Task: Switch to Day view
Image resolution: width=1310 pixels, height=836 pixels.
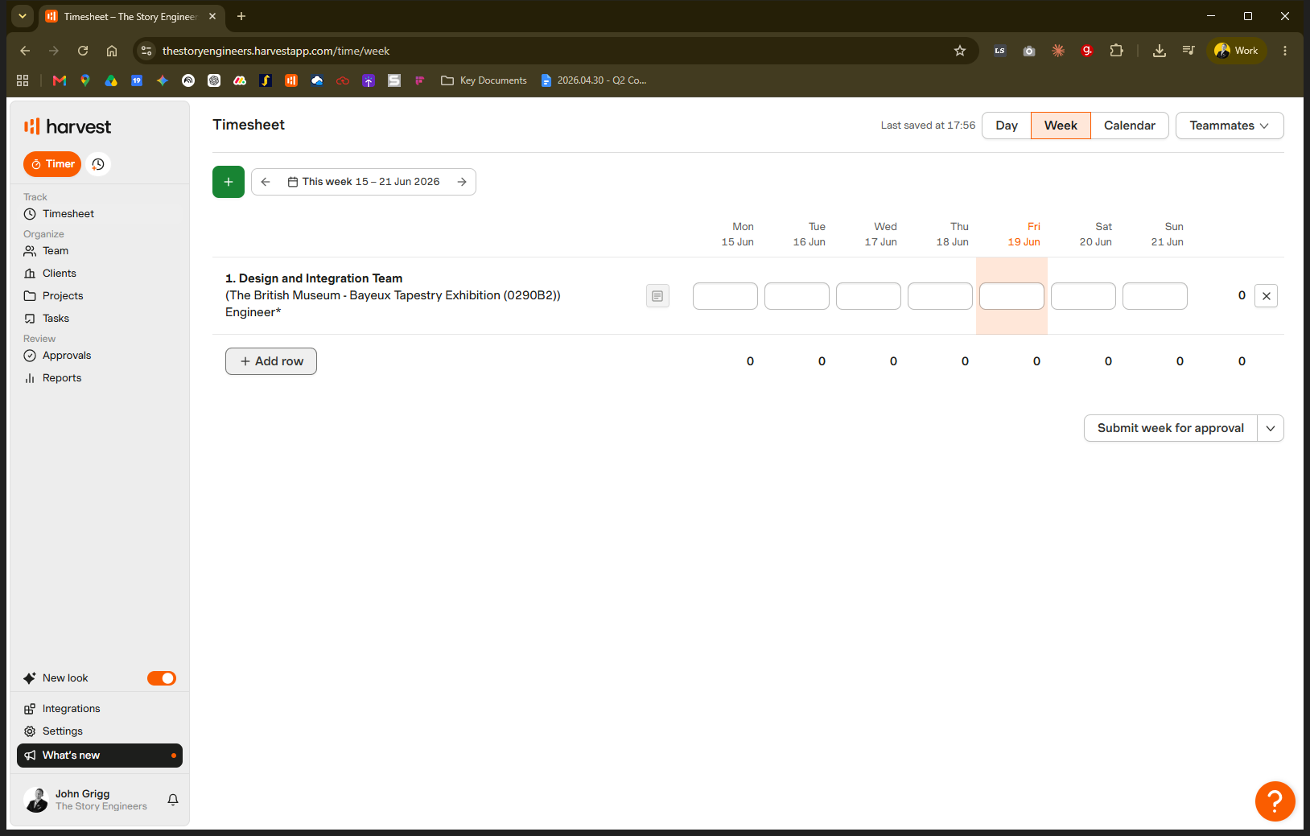Action: 1007,126
